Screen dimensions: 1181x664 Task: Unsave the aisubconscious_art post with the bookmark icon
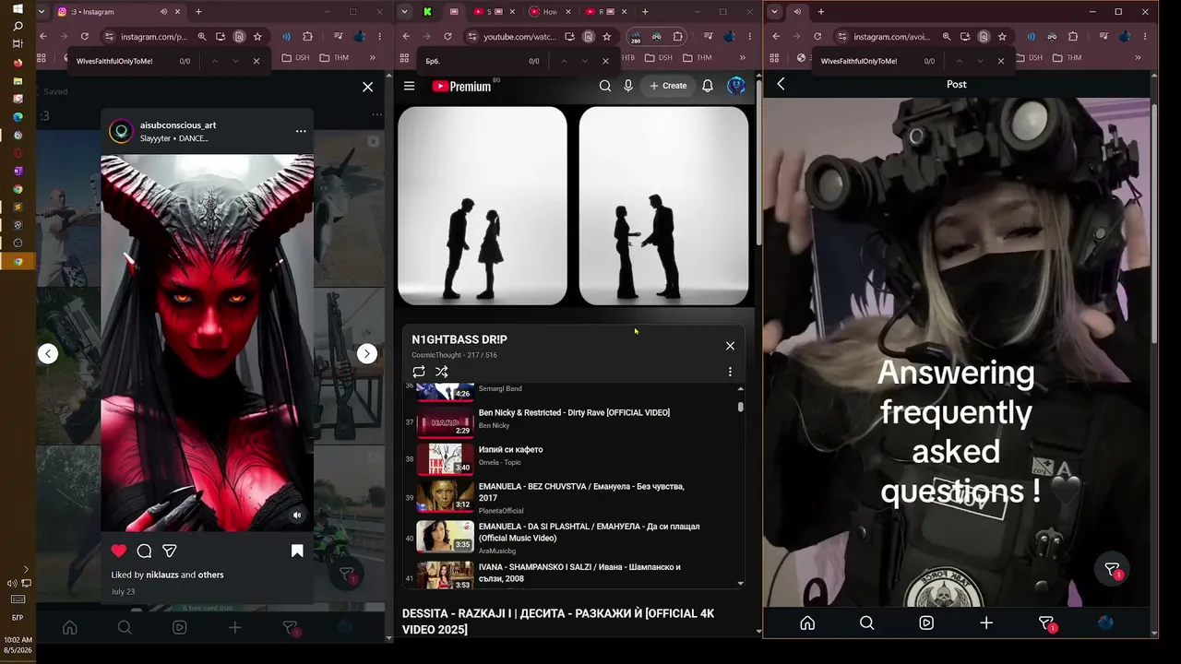(x=297, y=551)
